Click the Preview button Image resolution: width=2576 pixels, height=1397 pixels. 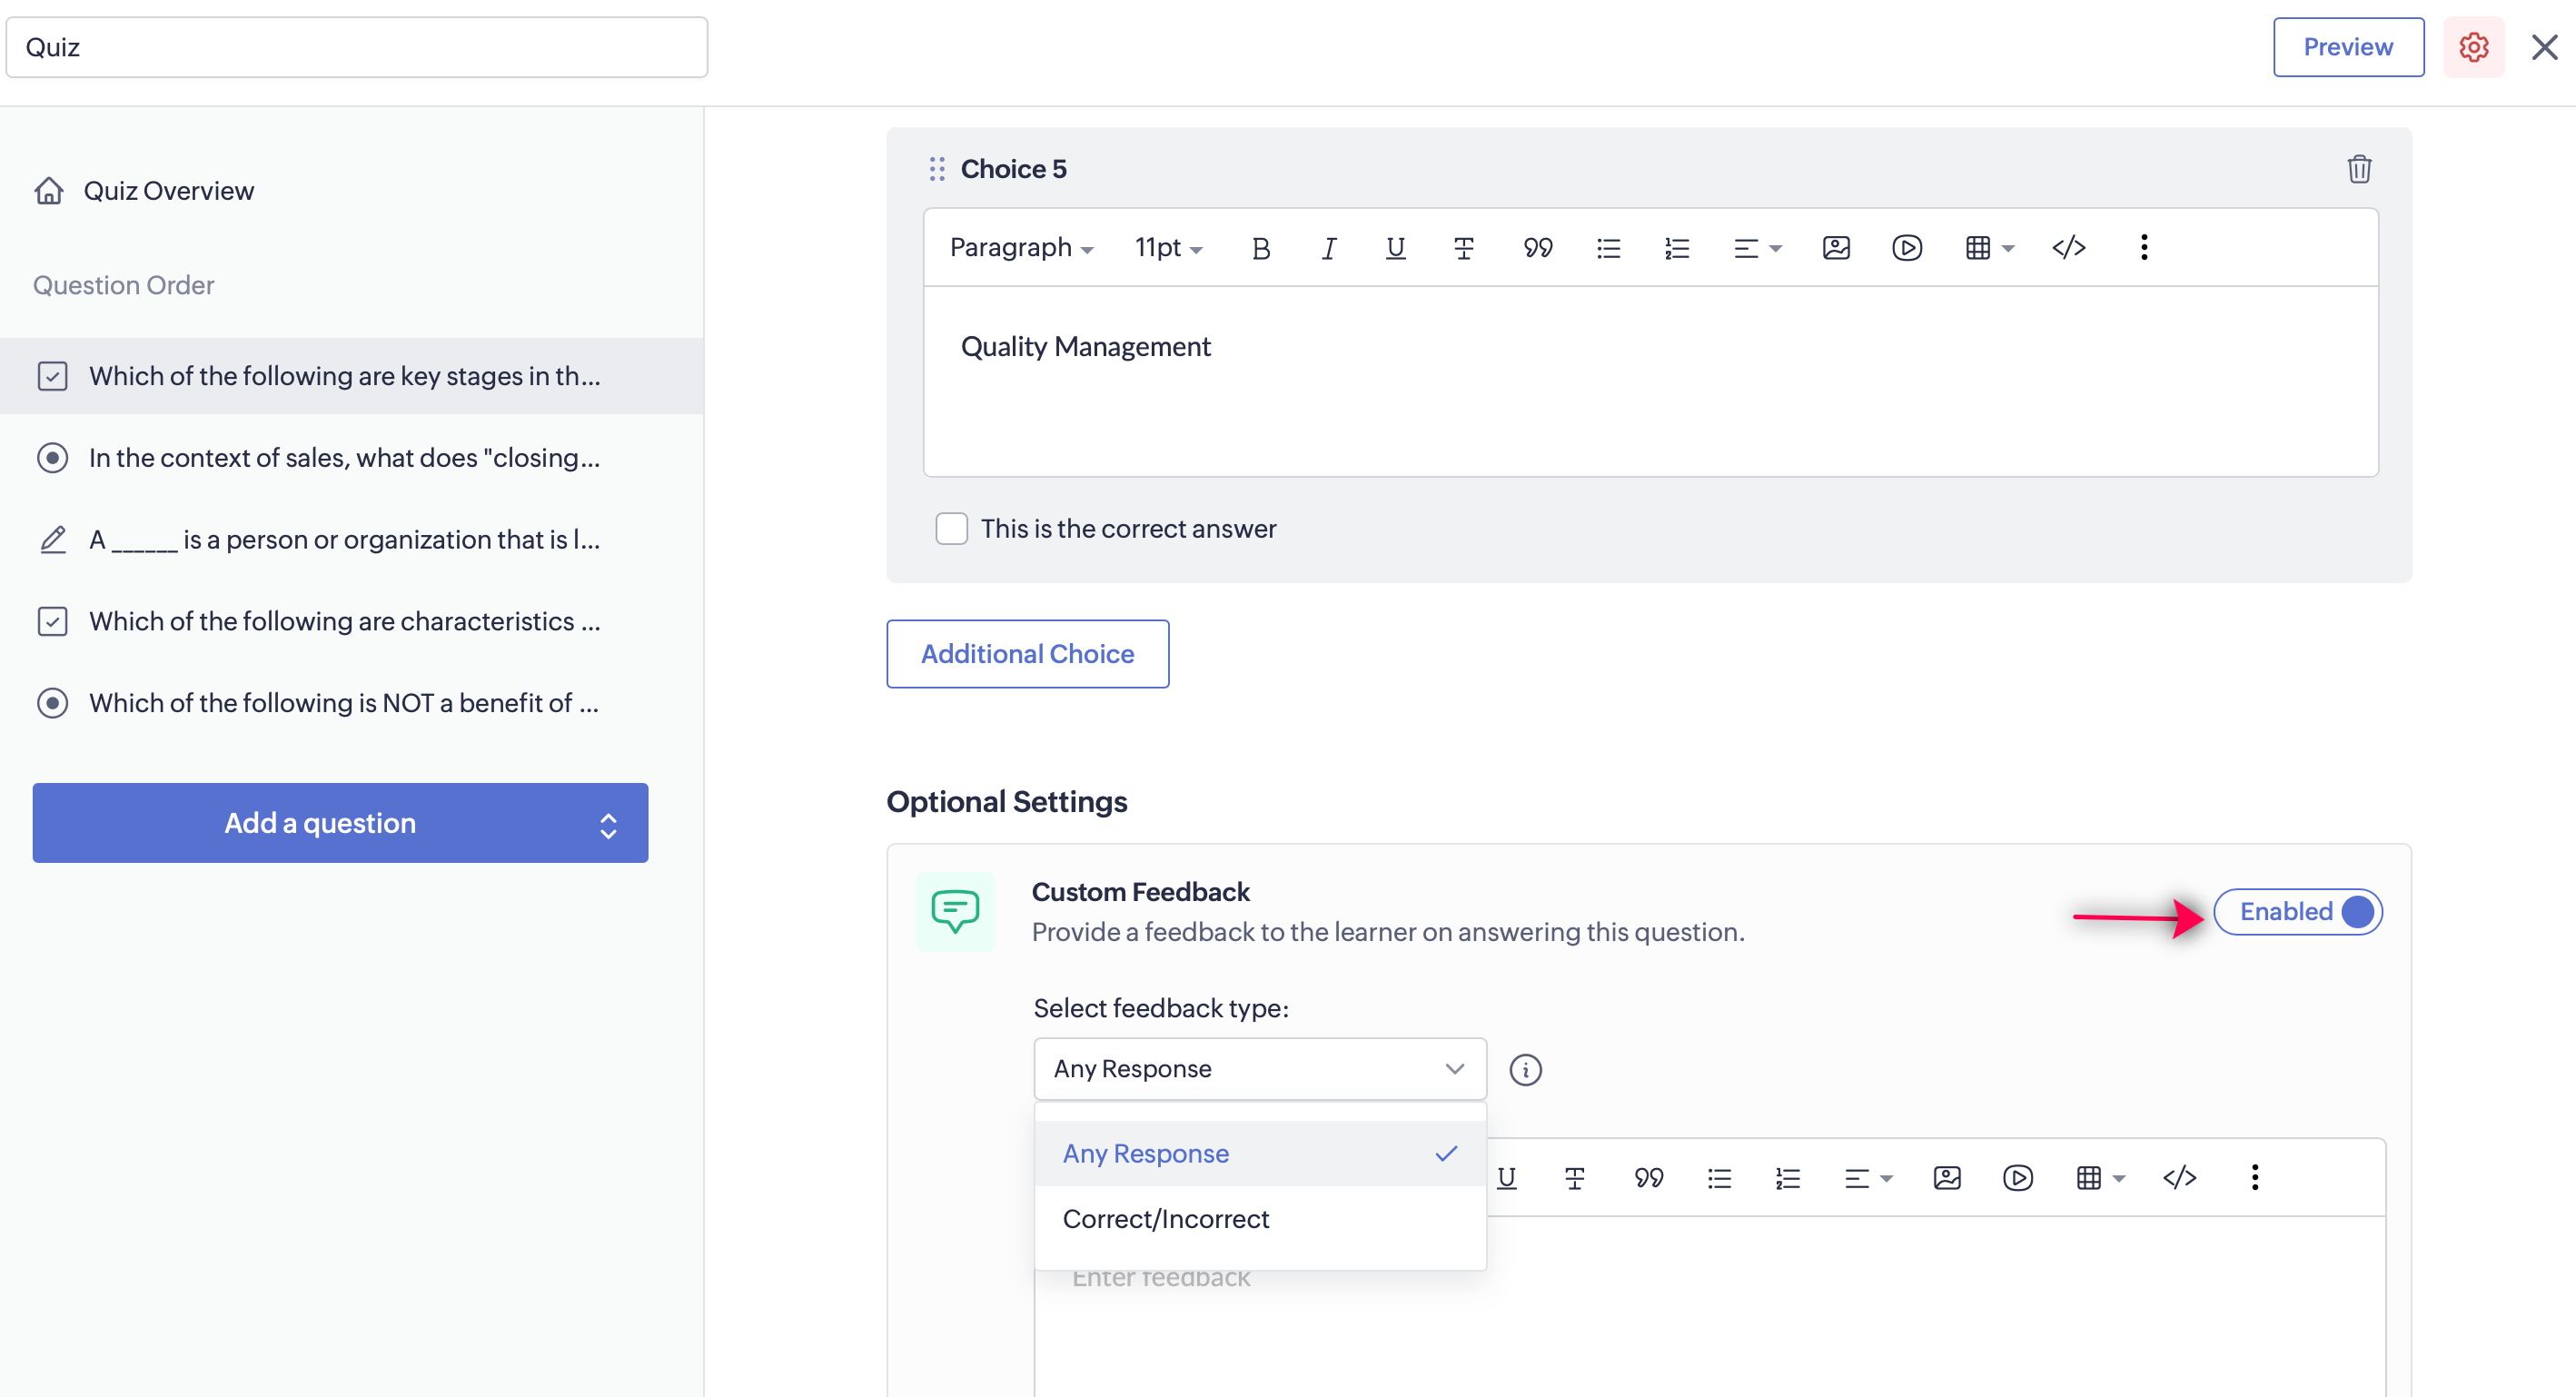(2347, 47)
